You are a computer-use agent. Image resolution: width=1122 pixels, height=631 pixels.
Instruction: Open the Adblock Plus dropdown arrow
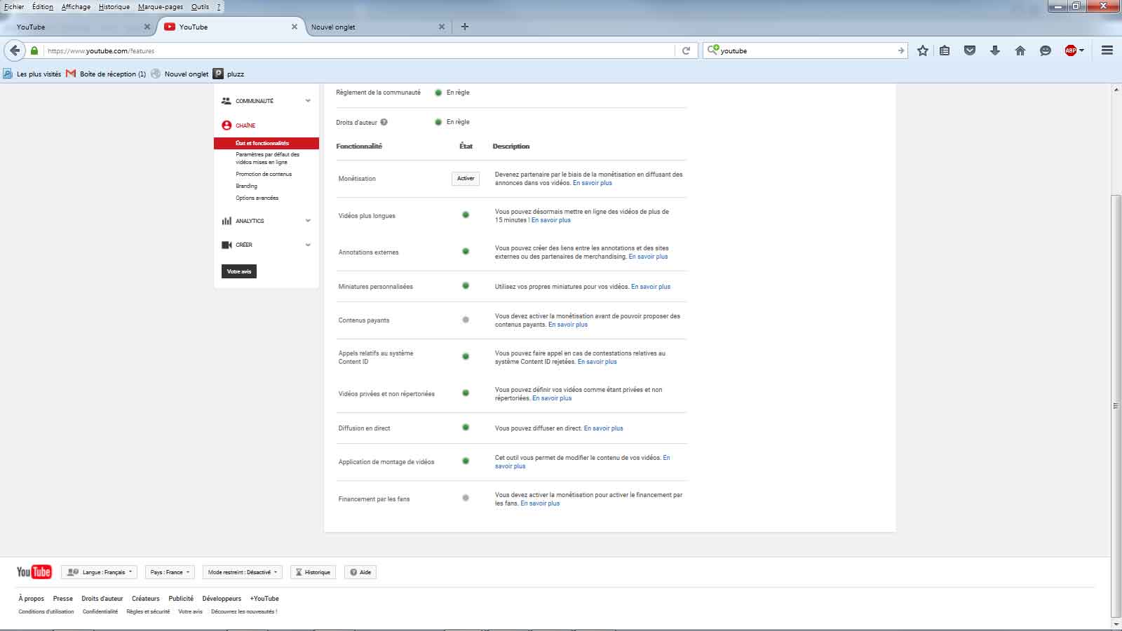pos(1082,50)
